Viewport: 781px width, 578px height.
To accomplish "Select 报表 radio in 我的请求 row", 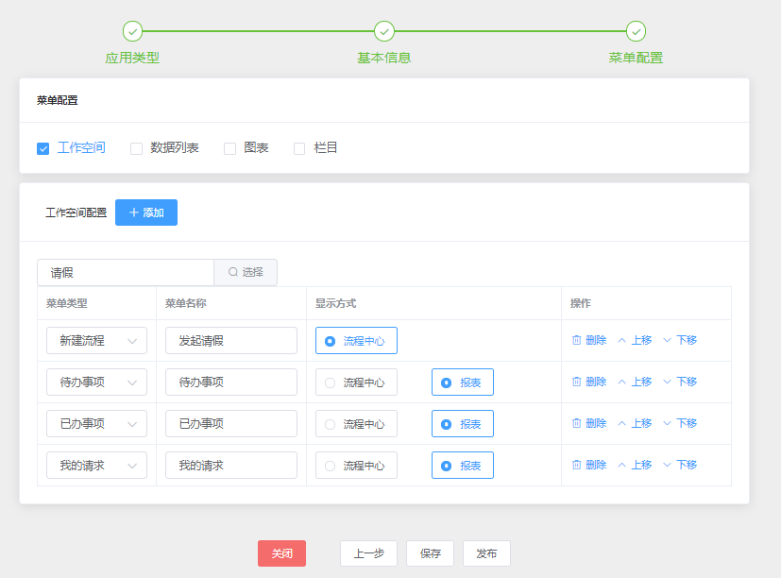I will click(447, 466).
